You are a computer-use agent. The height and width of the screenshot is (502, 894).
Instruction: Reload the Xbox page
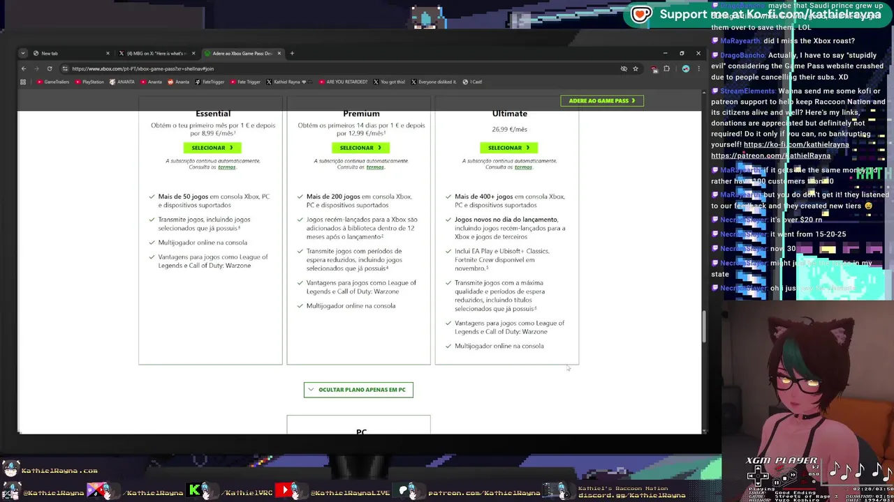(x=50, y=68)
